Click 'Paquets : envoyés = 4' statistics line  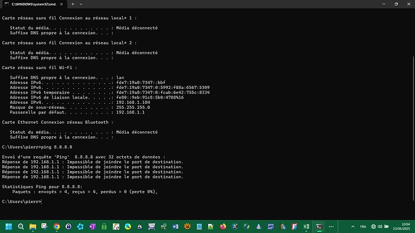[x=85, y=192]
